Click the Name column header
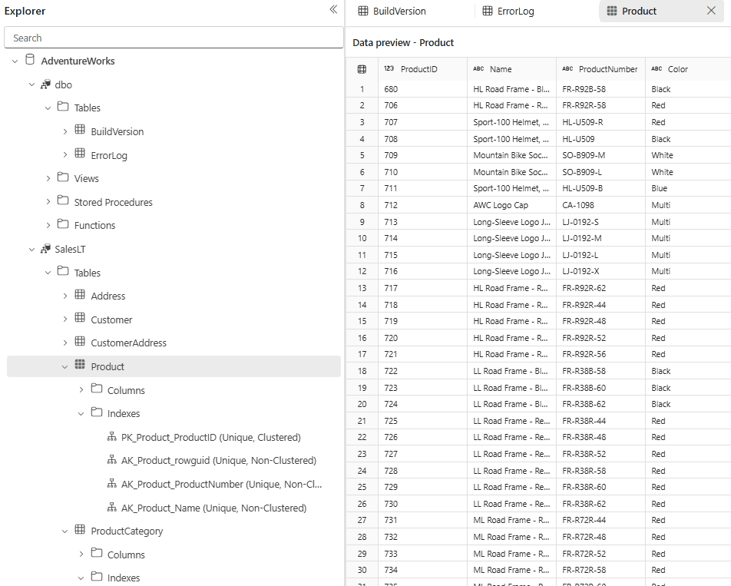The image size is (731, 586). point(511,69)
